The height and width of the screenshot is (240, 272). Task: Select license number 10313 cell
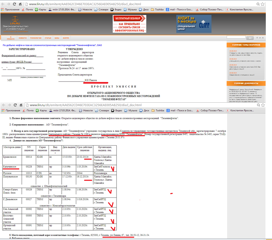click(29, 173)
